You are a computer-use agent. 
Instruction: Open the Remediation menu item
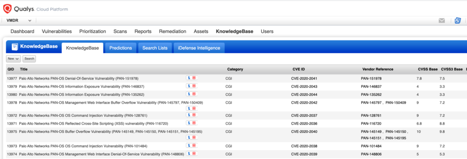pos(172,31)
